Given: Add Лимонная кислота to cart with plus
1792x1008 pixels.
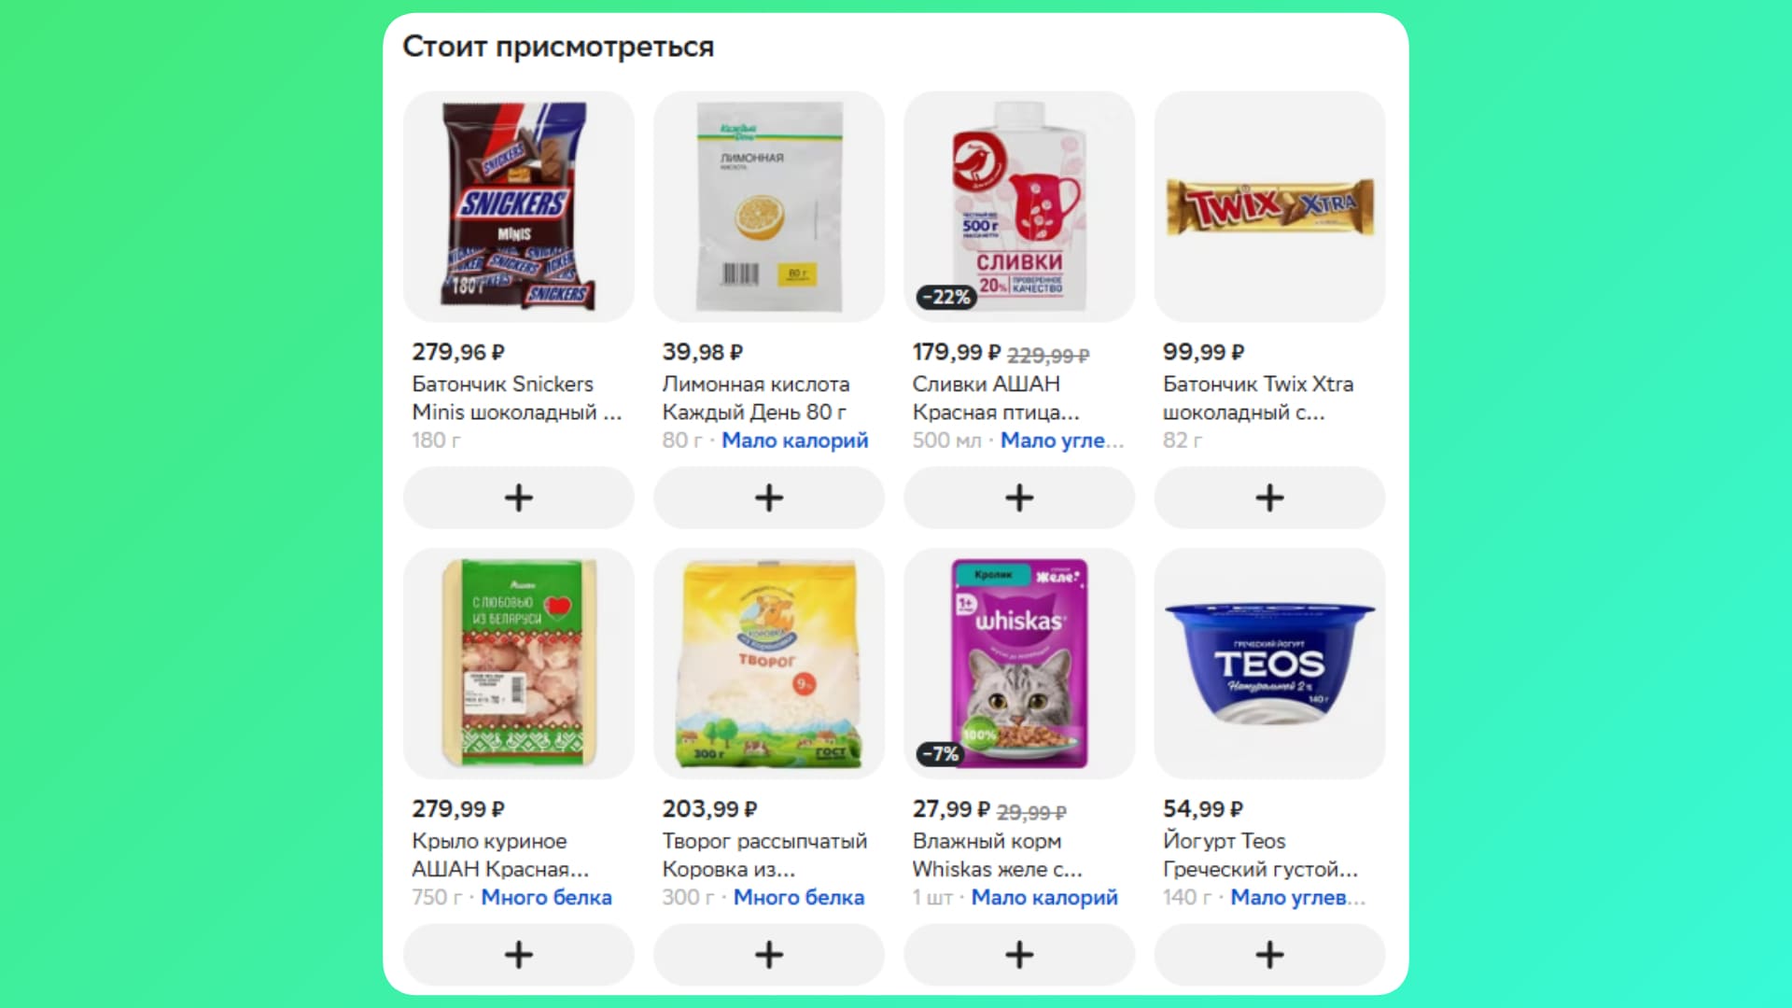Looking at the screenshot, I should click(768, 497).
